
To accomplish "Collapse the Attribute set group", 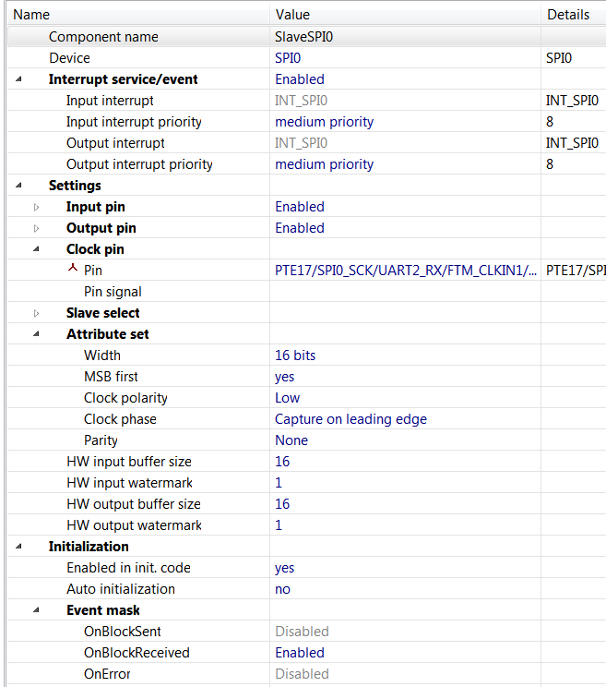I will (37, 334).
